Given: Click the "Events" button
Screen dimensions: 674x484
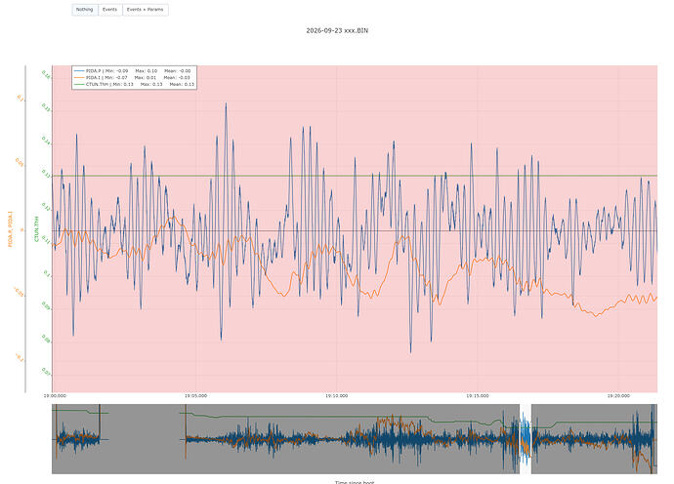Looking at the screenshot, I should tap(110, 10).
